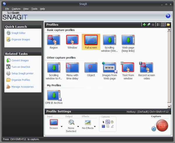175x143 pixels.
Task: Open the Capture menu
Action: tap(16, 9)
